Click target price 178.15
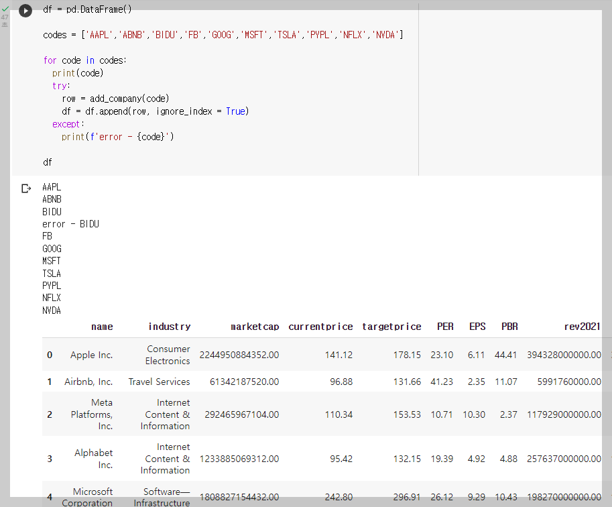This screenshot has height=507, width=612. pos(407,355)
